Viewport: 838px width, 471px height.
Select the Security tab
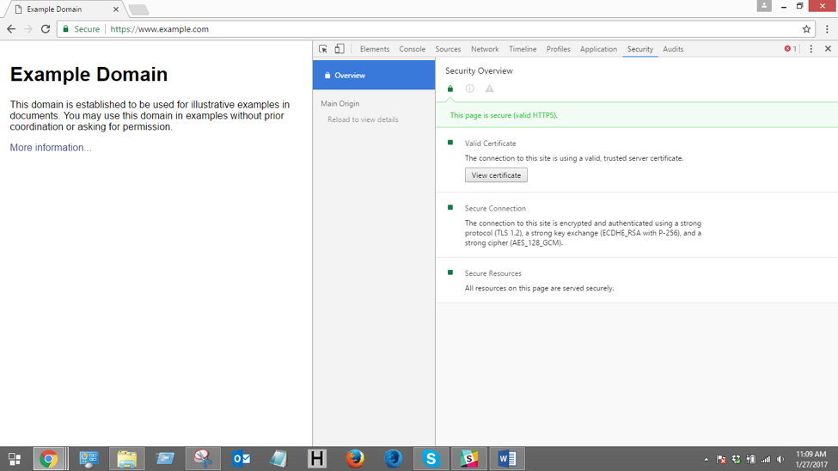[x=639, y=49]
